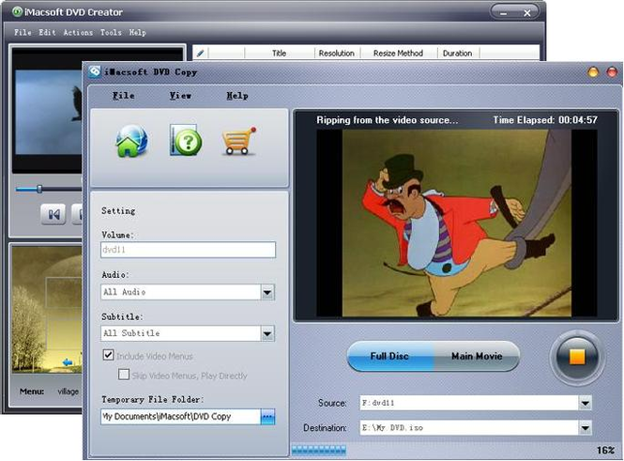Browse temporary file folder with the dots button

(x=267, y=417)
